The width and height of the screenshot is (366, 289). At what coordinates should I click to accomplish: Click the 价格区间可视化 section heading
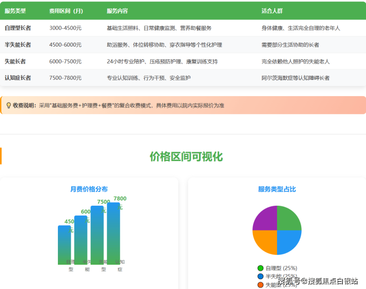coord(186,157)
